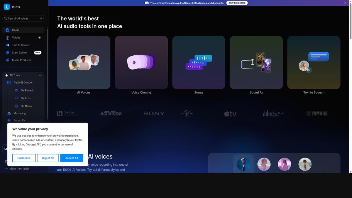Add a new voice with plus icon

[x=40, y=38]
